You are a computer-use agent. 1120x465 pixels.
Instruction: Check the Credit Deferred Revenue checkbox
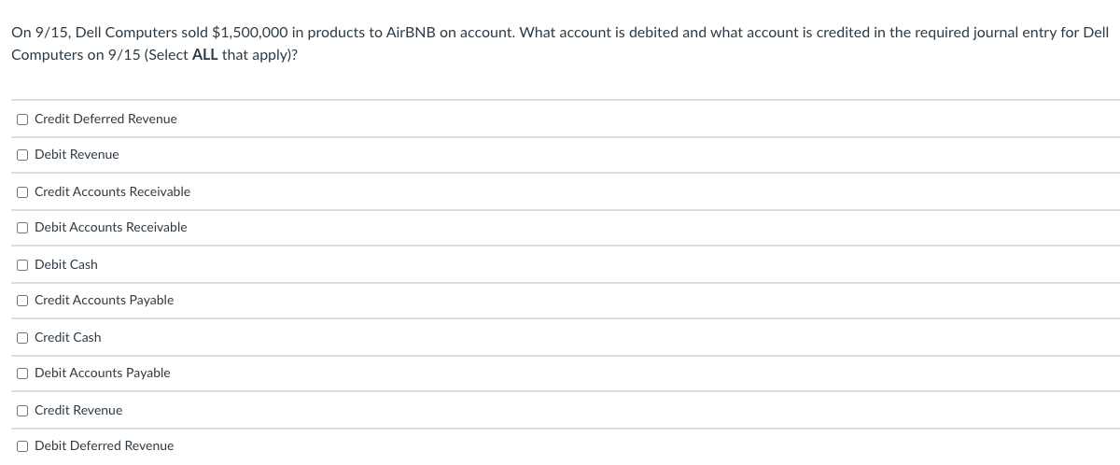click(x=21, y=120)
